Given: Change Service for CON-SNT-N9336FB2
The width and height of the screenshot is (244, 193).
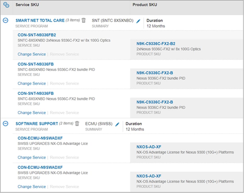Looking at the screenshot, I should 32,54.
